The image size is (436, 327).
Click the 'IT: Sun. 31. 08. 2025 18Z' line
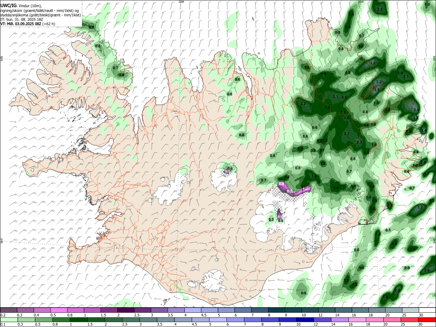[x=22, y=19]
